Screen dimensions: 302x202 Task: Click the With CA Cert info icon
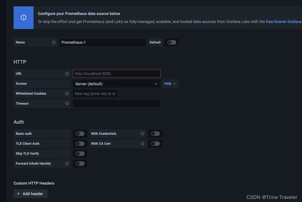(142, 144)
